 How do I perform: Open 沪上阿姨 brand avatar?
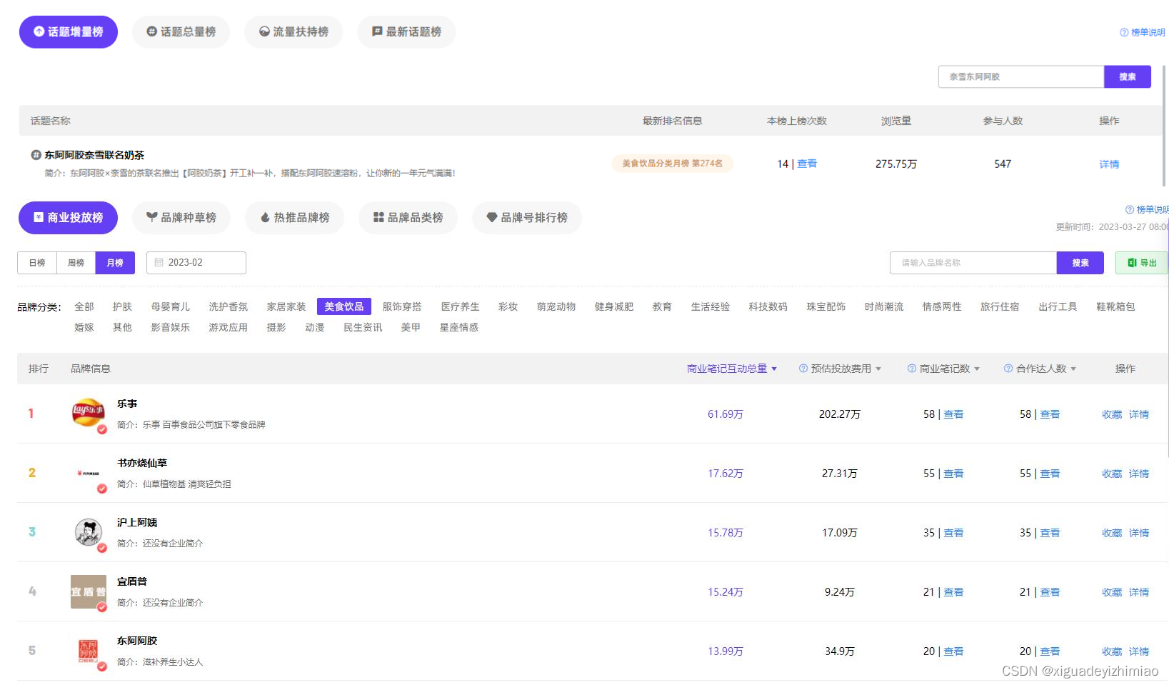pos(89,532)
